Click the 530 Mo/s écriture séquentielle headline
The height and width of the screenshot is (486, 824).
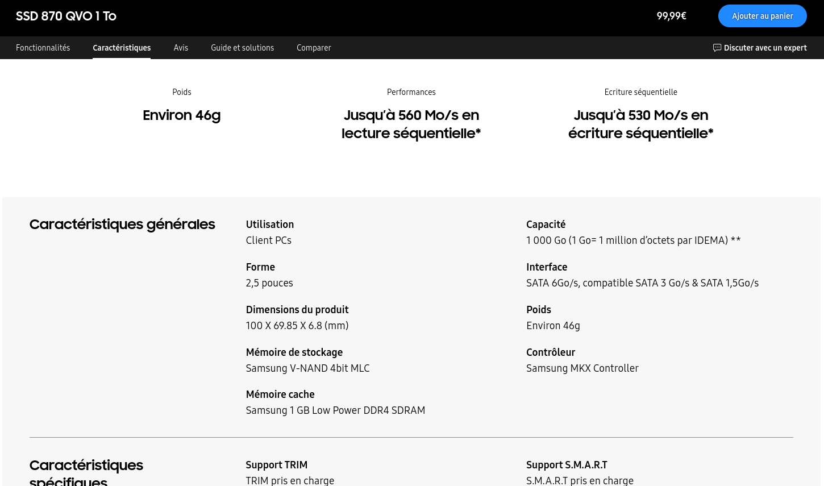(x=640, y=124)
